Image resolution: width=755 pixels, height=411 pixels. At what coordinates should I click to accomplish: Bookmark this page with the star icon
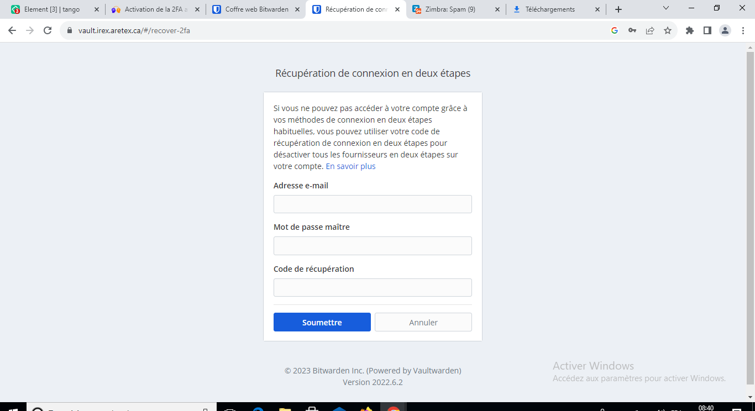[668, 31]
